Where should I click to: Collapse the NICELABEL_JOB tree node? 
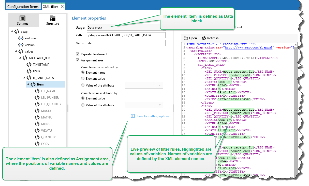20,58
